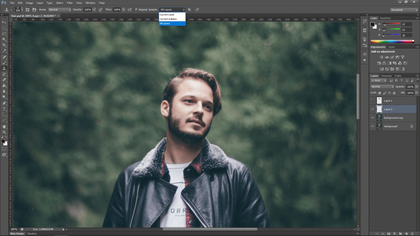
Task: Hide the Background copy layer
Action: (372, 118)
